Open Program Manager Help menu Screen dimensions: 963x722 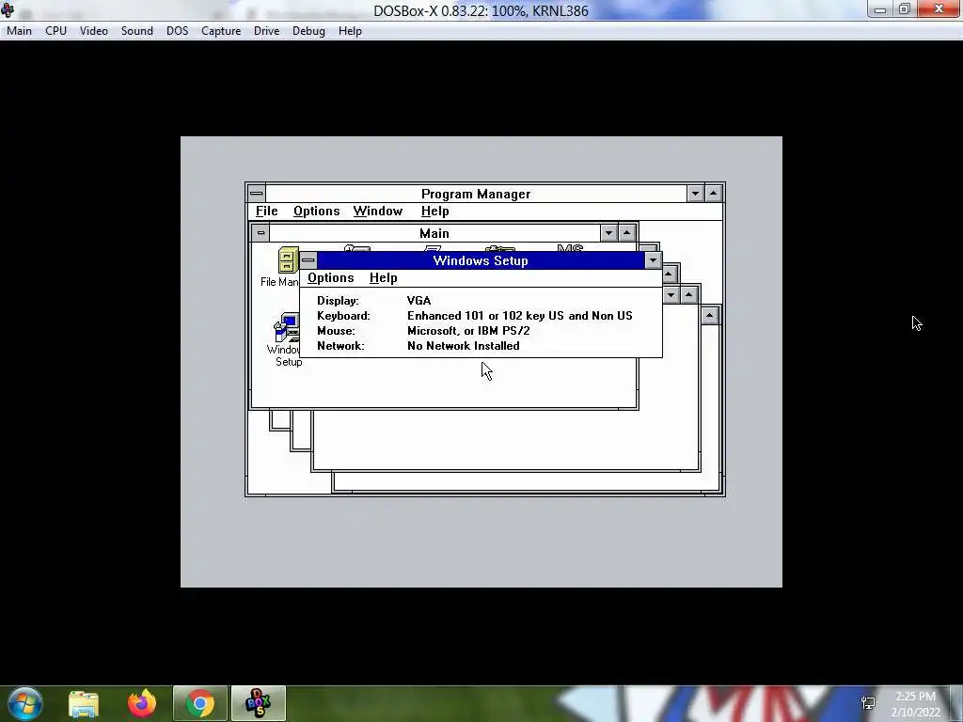click(434, 212)
